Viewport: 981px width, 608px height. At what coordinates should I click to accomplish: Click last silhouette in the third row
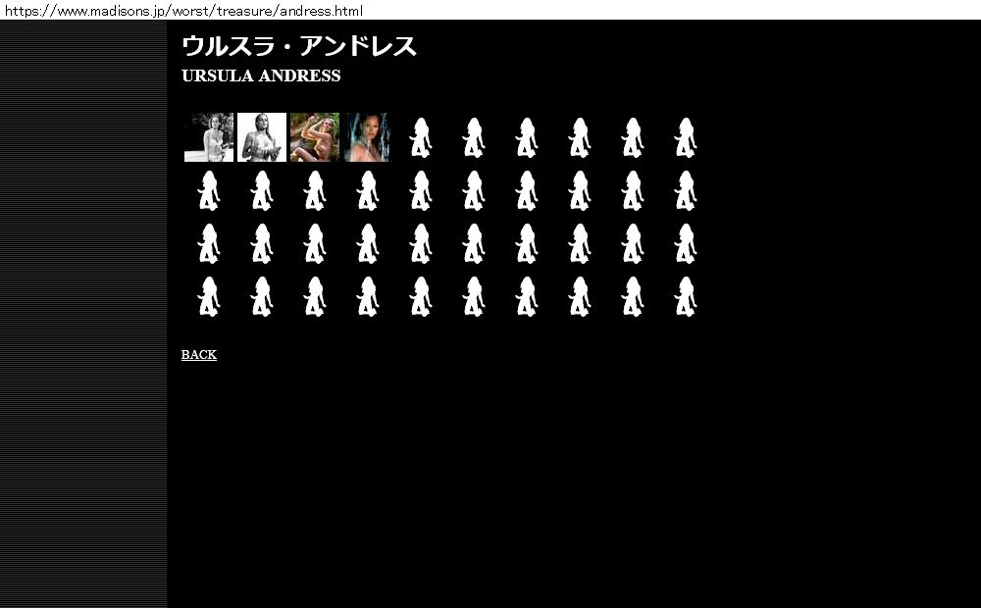point(686,244)
